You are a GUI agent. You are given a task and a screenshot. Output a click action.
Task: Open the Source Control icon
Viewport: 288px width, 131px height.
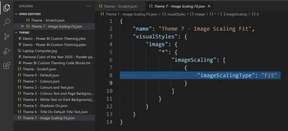pos(6,37)
